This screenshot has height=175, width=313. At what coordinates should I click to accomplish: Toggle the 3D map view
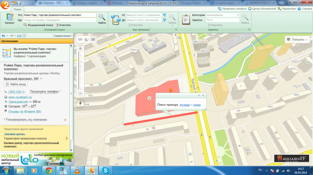[93, 39]
